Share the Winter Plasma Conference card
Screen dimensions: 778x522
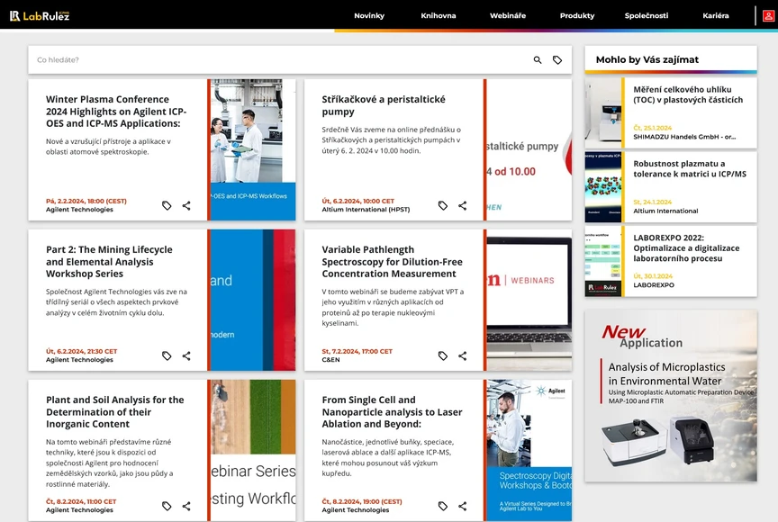[186, 205]
